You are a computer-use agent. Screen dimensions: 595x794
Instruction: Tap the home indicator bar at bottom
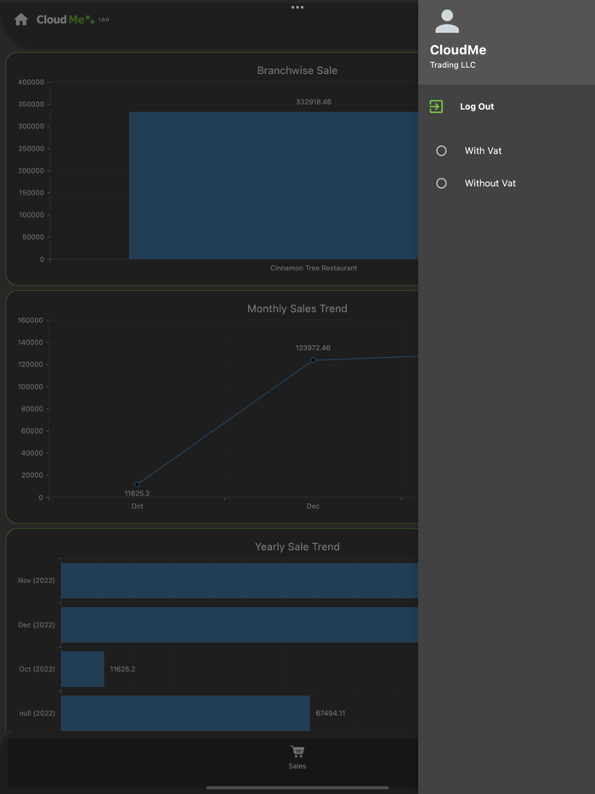click(x=297, y=787)
